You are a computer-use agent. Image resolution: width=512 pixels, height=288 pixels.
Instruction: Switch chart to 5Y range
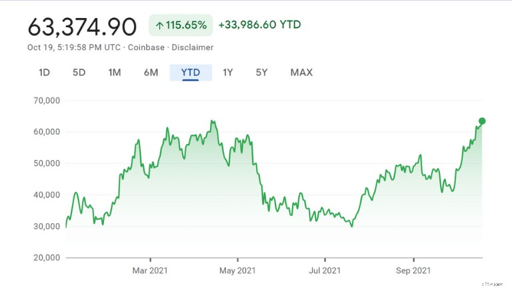pos(261,73)
